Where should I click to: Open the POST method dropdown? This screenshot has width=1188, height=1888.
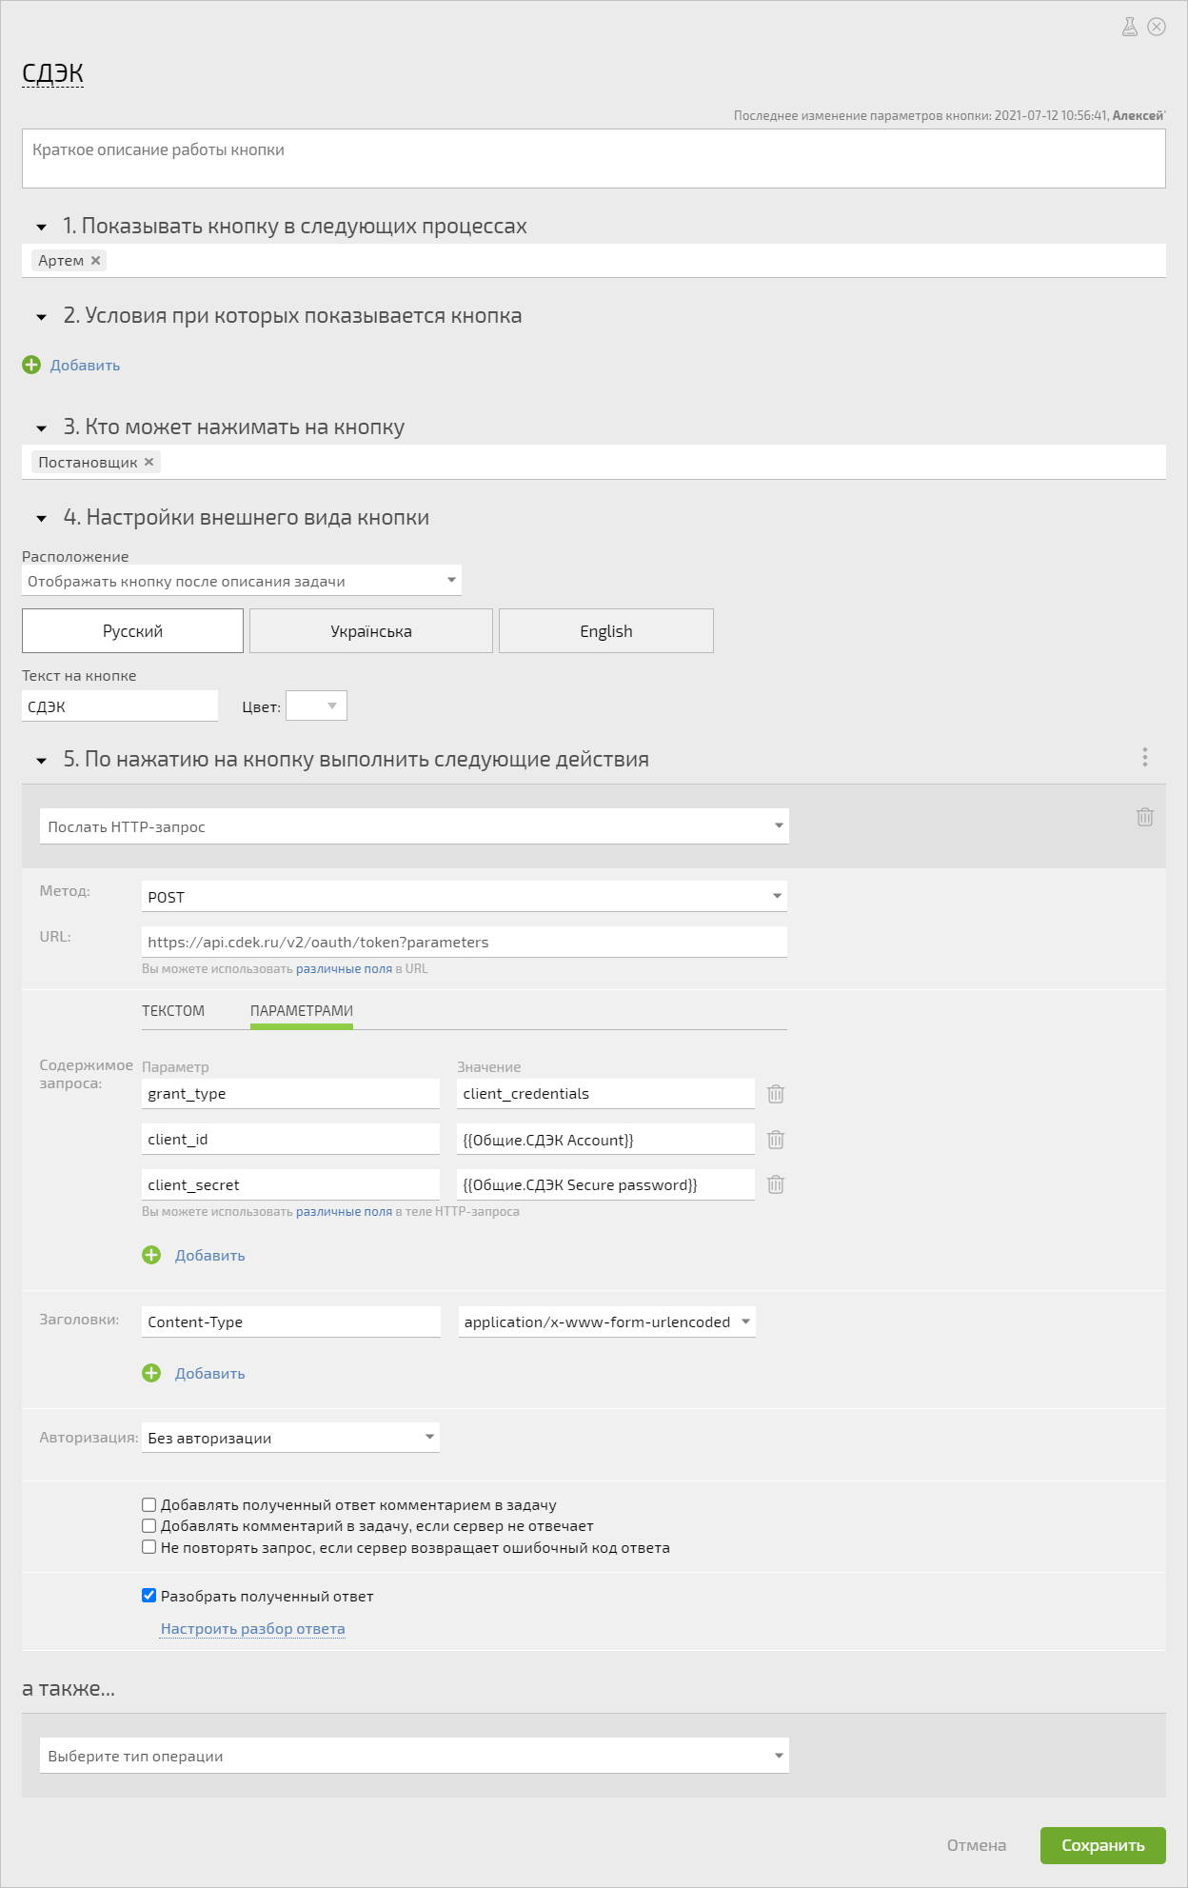click(x=465, y=897)
